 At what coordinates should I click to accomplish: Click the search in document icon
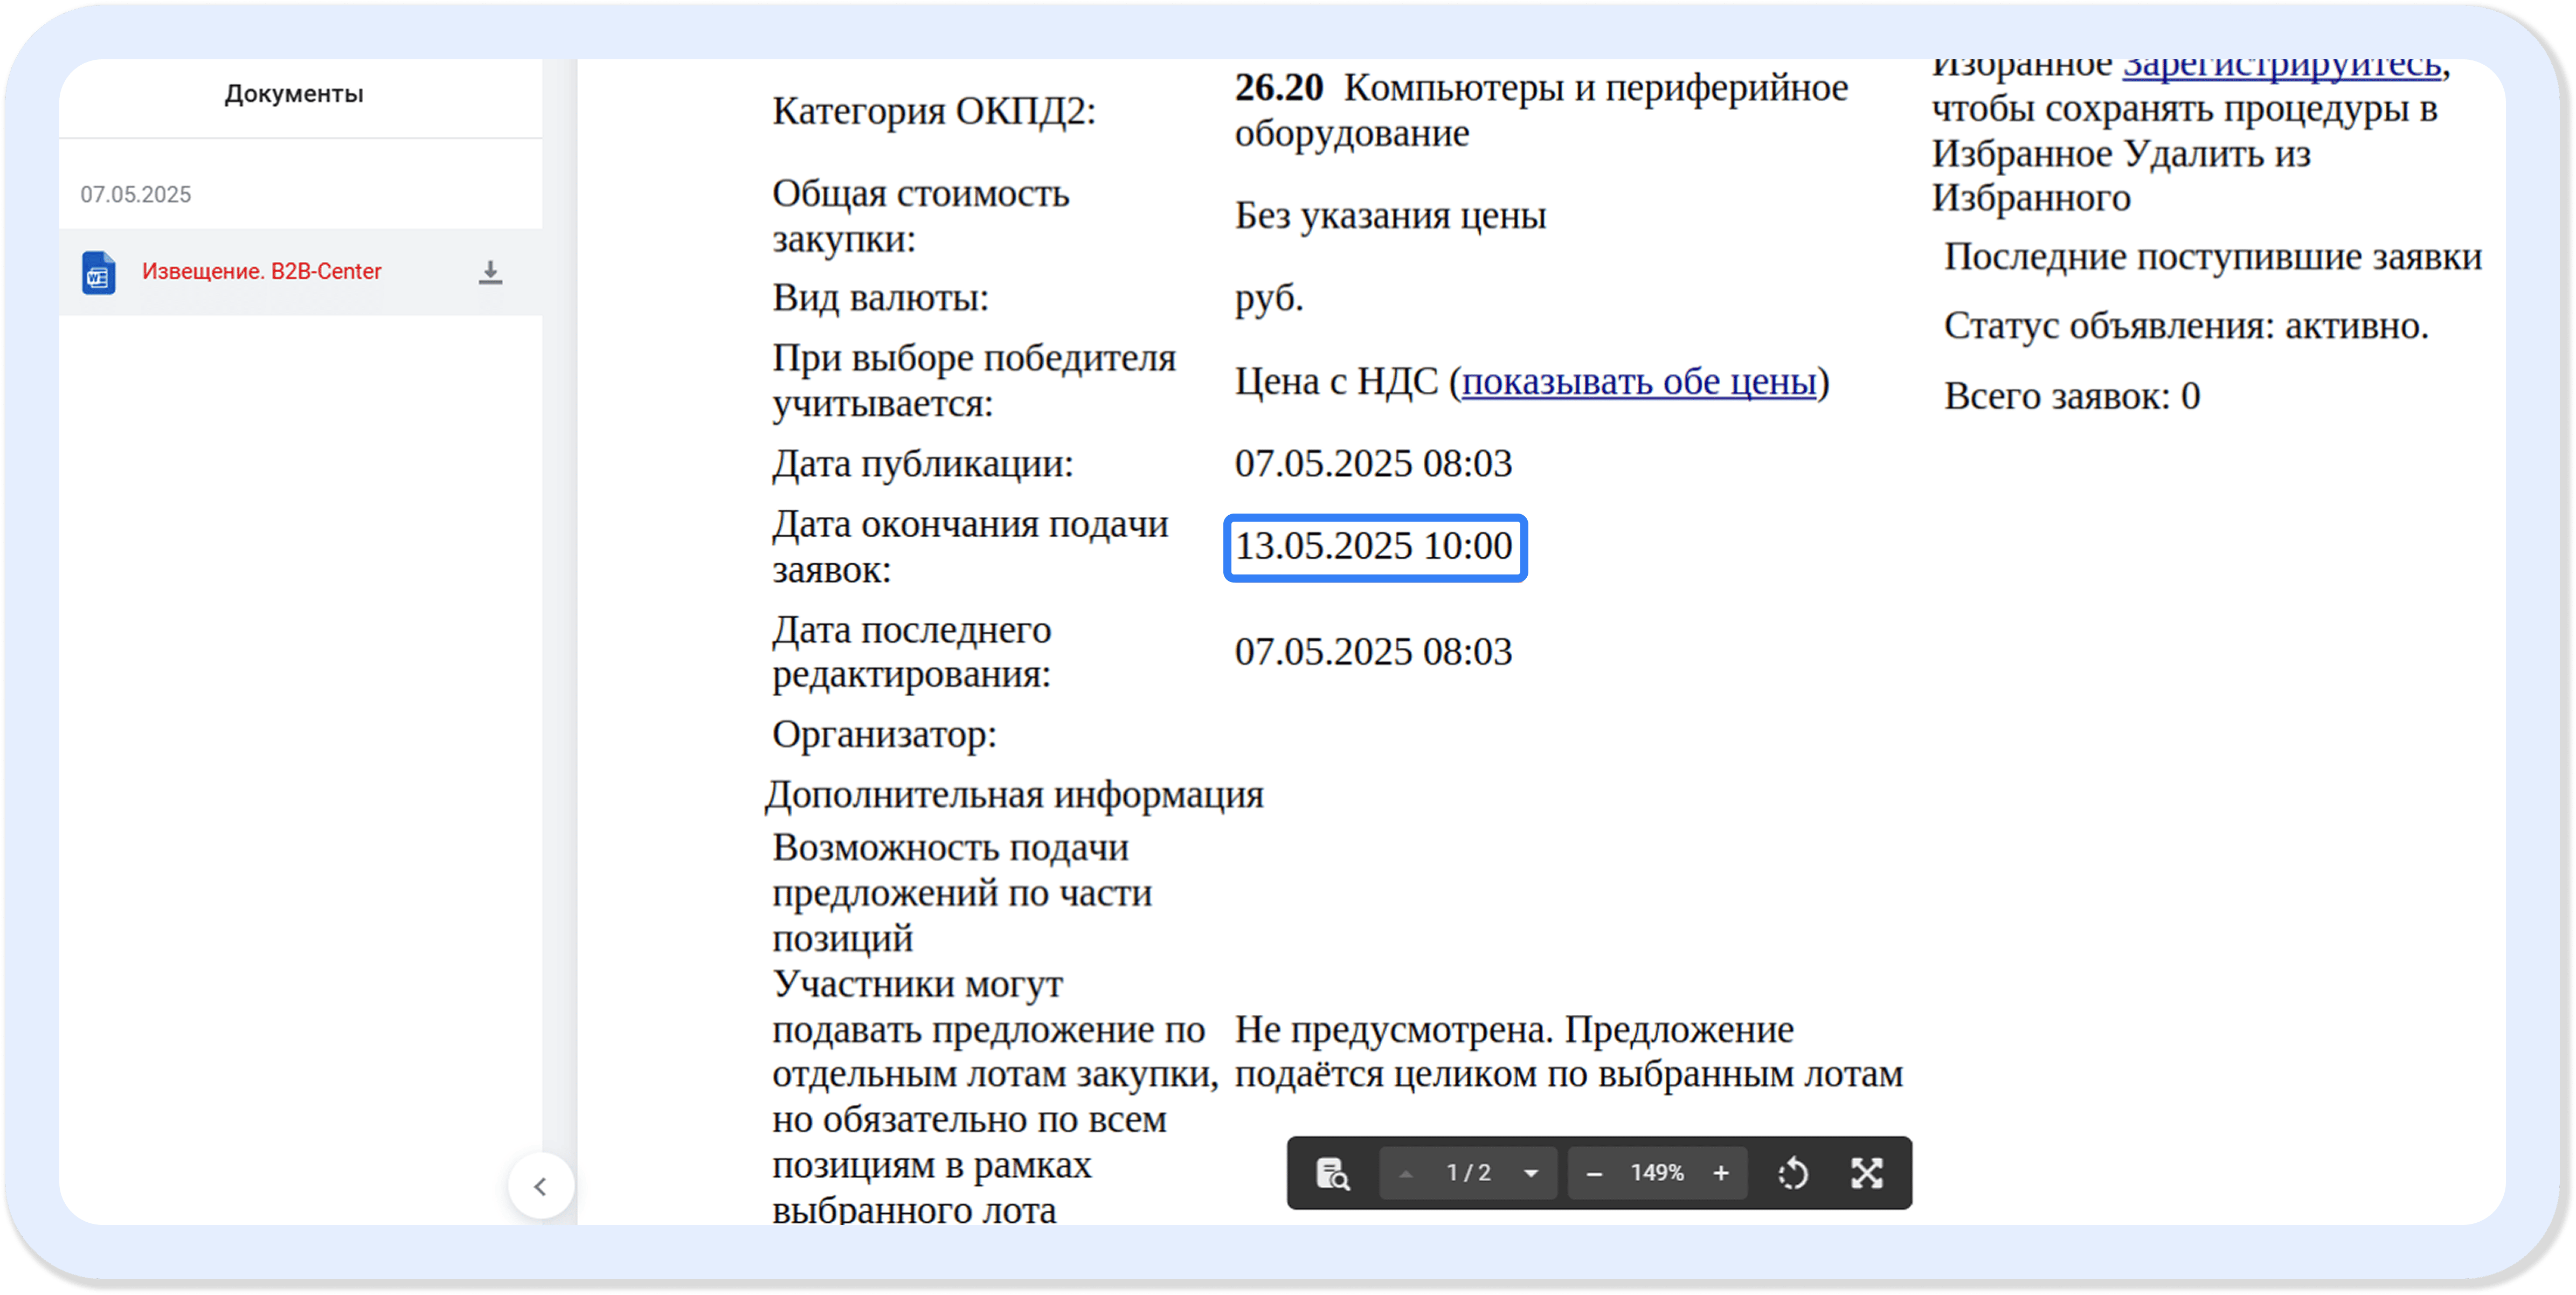(1332, 1173)
